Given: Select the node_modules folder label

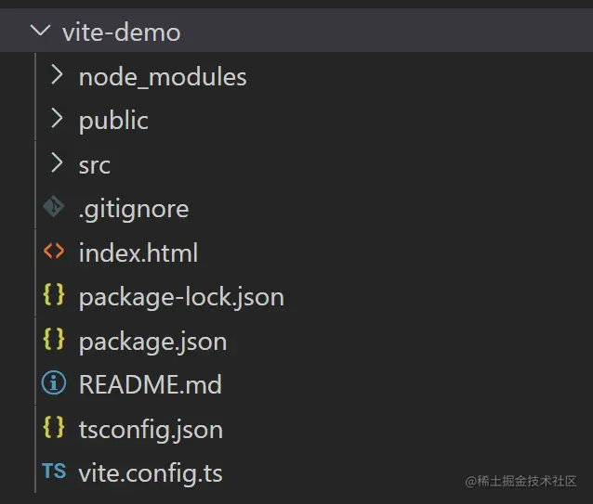Looking at the screenshot, I should (x=163, y=76).
